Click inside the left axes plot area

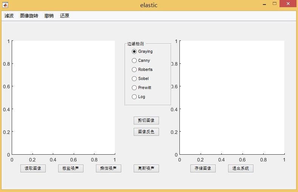coord(63,98)
